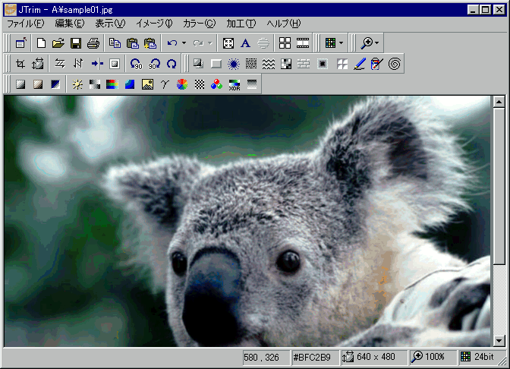
Task: Click the grayed-out Redo arrow icon
Action: point(198,43)
